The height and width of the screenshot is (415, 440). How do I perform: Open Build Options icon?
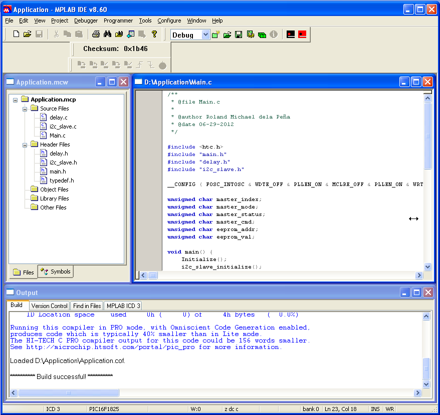tap(250, 34)
